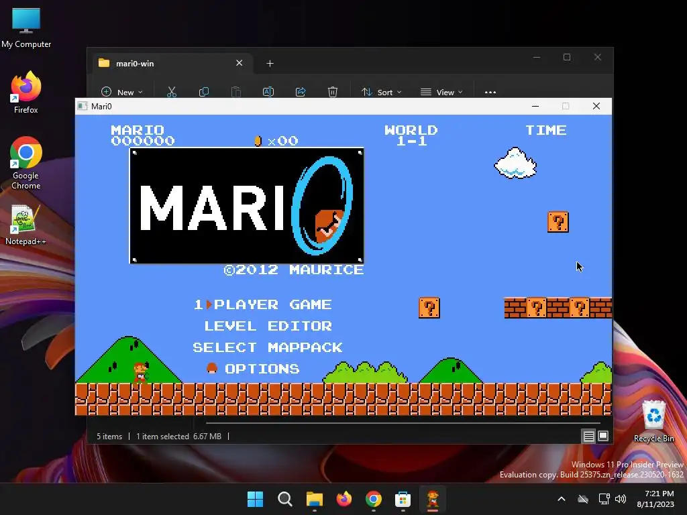Open My Computer desktop icon
Image resolution: width=687 pixels, height=515 pixels.
point(26,28)
